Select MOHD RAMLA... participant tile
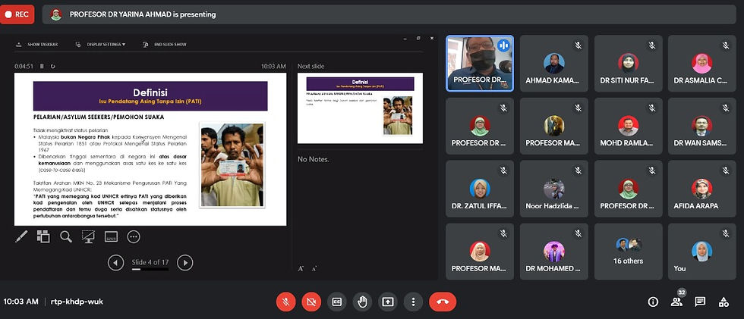The height and width of the screenshot is (319, 744). click(629, 126)
